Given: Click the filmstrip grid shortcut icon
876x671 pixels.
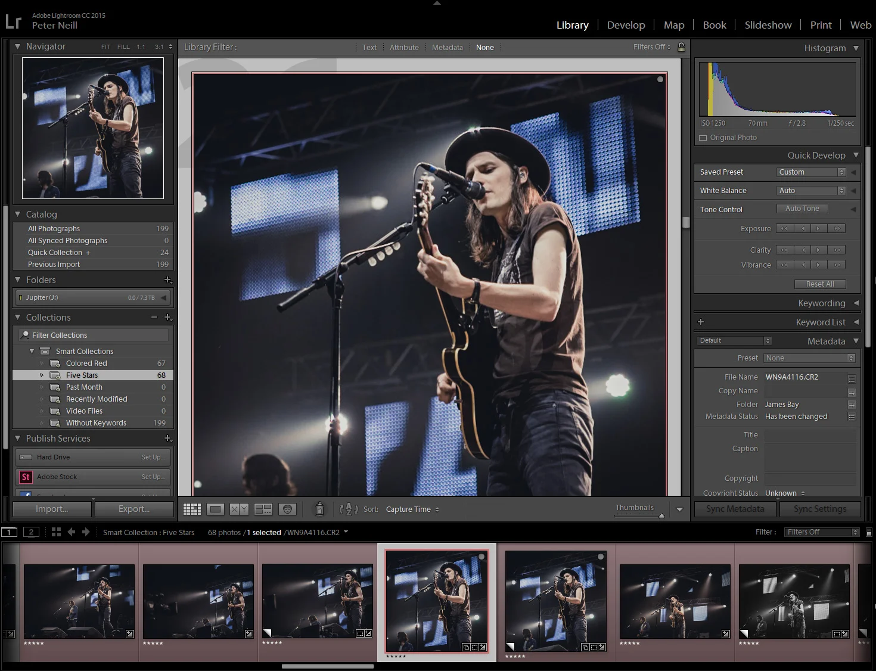Looking at the screenshot, I should pyautogui.click(x=56, y=532).
